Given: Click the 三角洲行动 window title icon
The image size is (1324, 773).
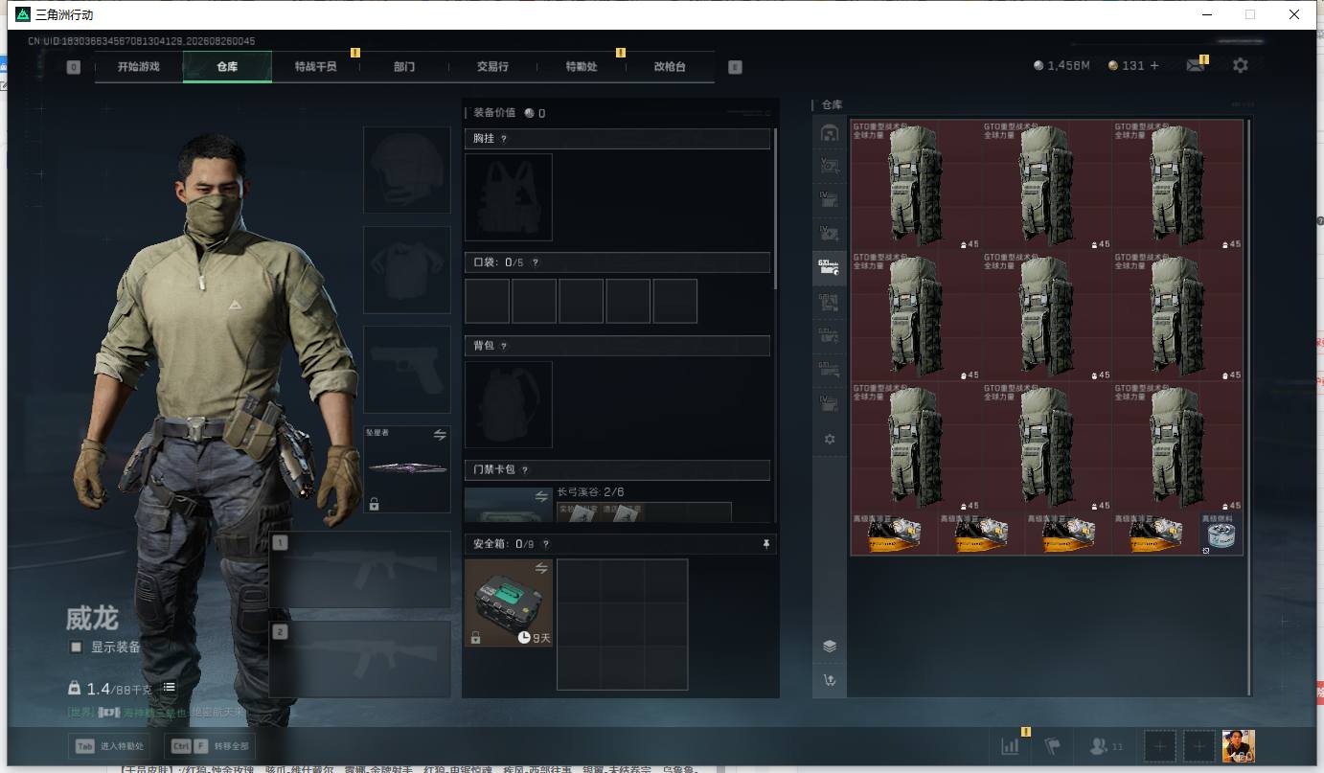Looking at the screenshot, I should 23,14.
